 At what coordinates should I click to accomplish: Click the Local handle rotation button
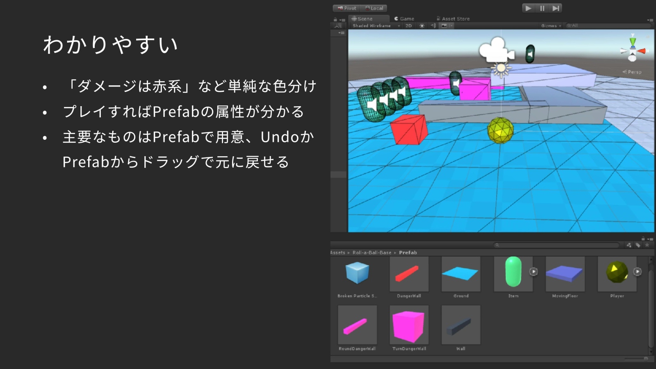click(x=374, y=8)
